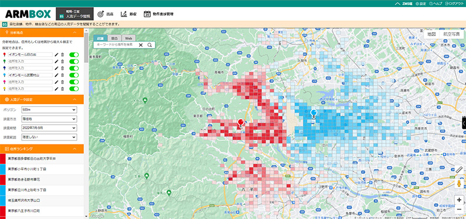Open the 調査方法 dropdown
Viewport: 466px width, 219px height.
pyautogui.click(x=49, y=119)
